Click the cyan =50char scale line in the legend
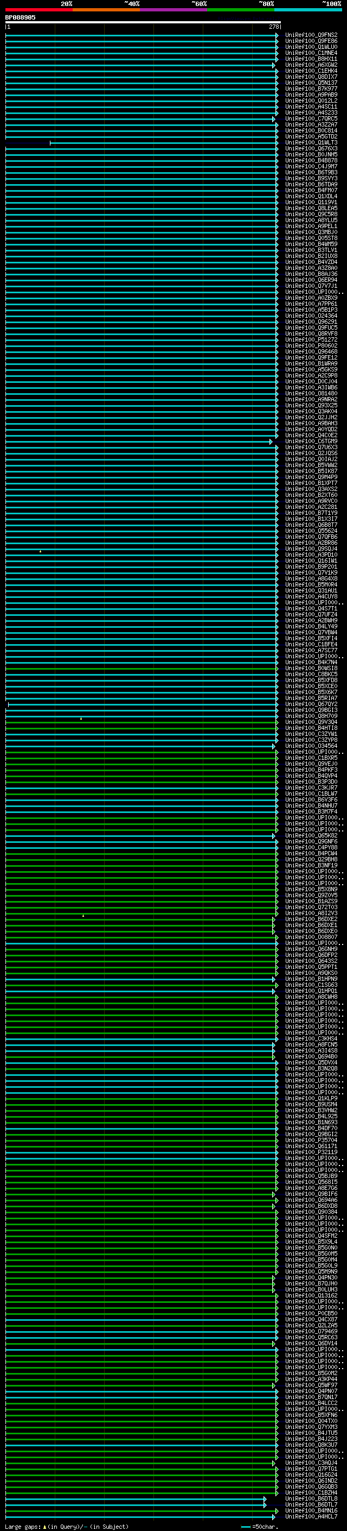Screen dimensions: 347x1531 pos(246,1526)
